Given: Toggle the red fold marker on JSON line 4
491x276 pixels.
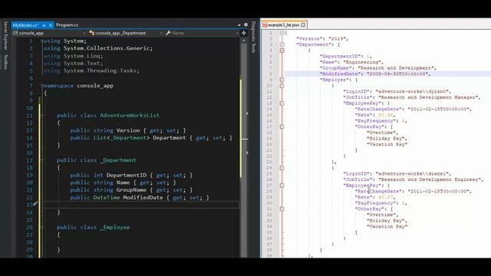Looking at the screenshot, I should (282, 50).
